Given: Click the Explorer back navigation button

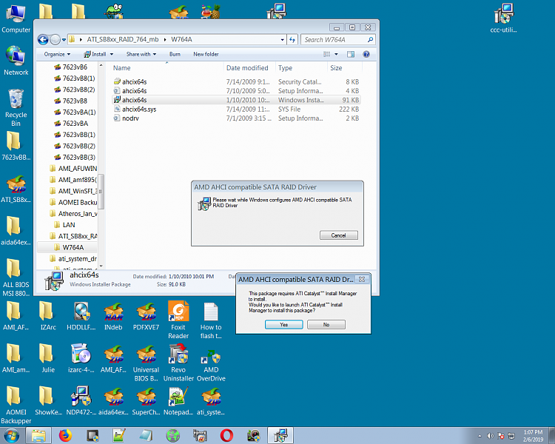Looking at the screenshot, I should coord(43,40).
